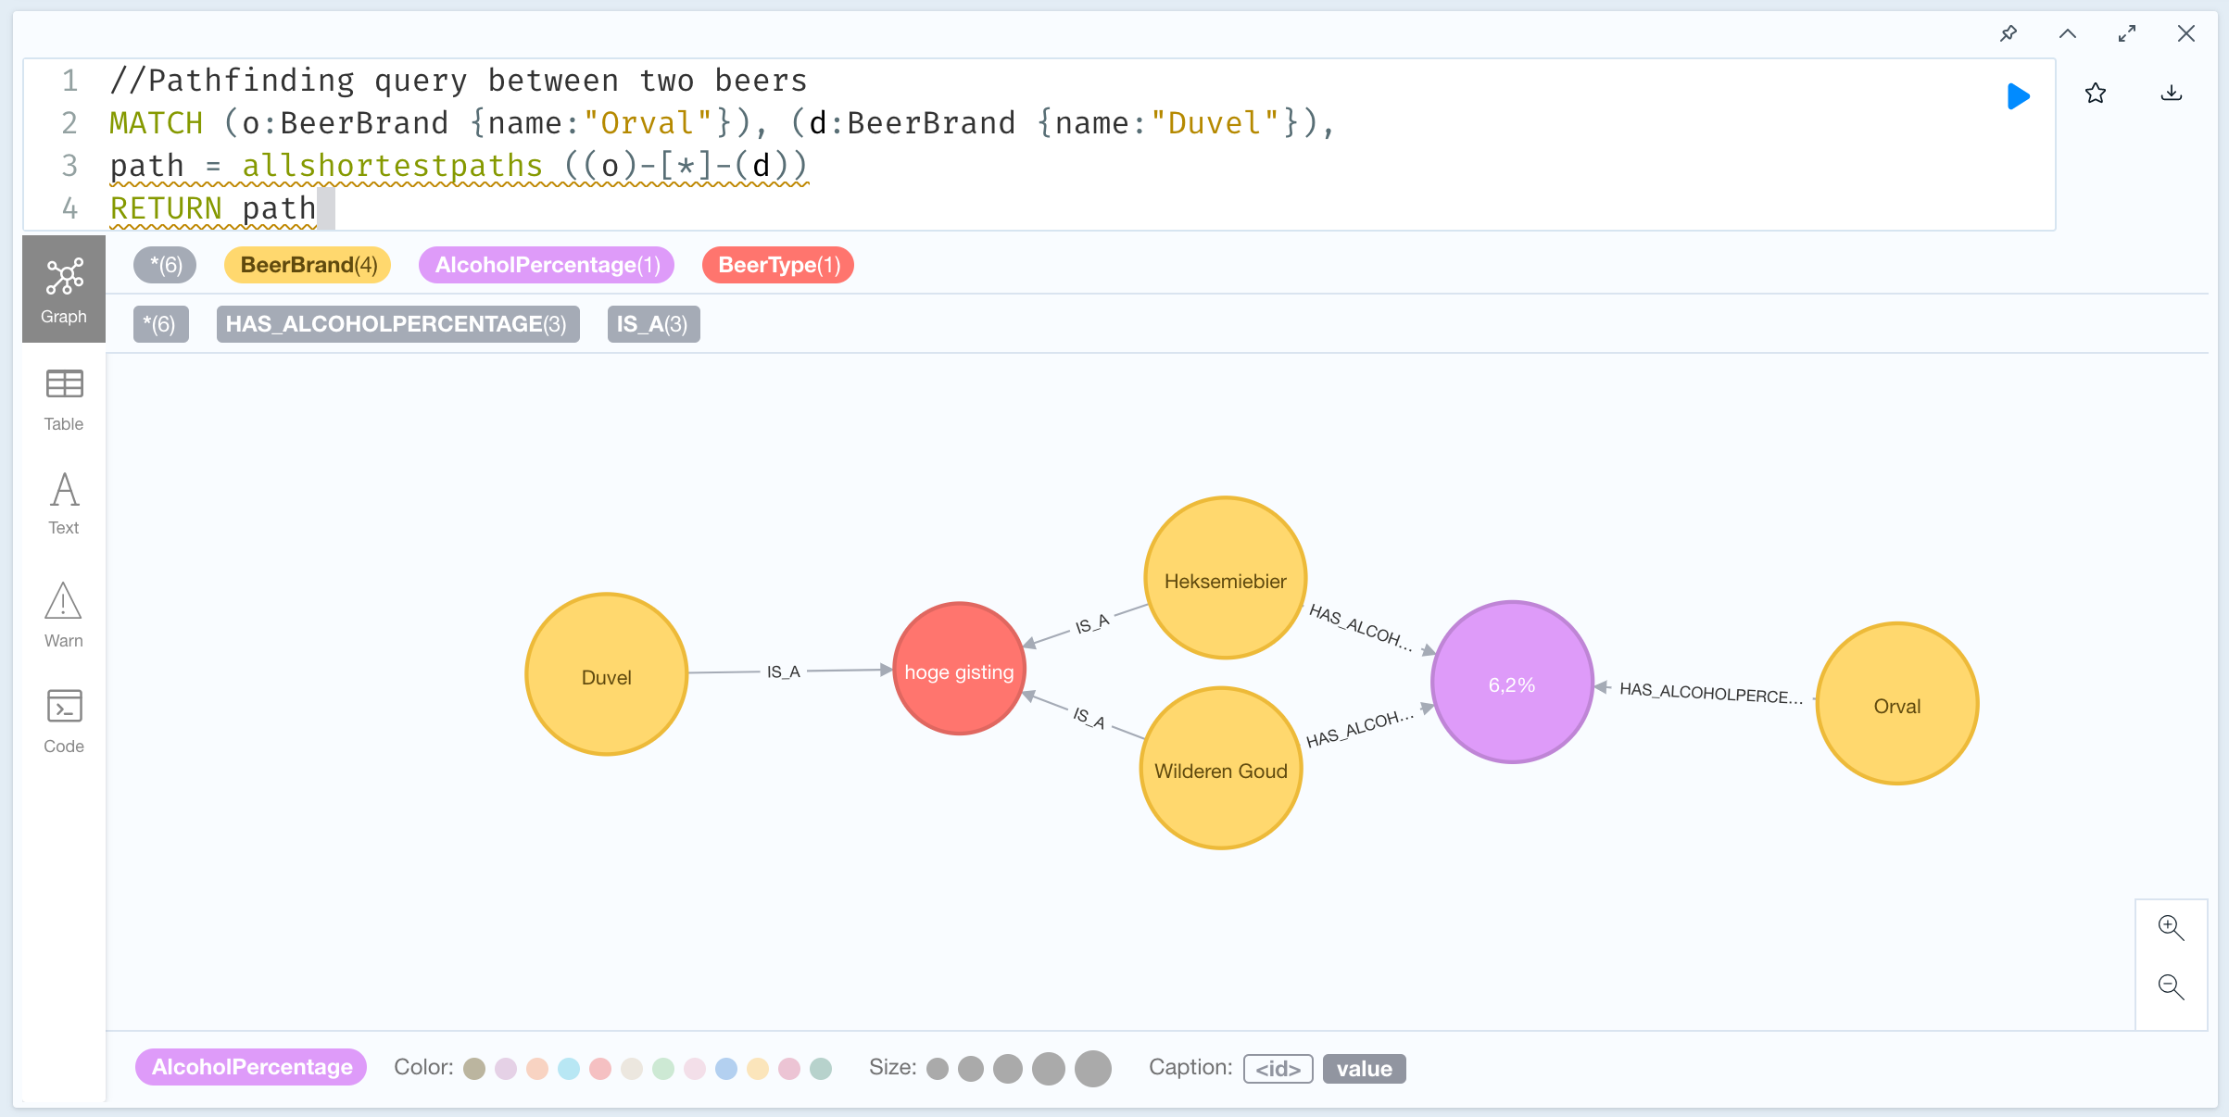Click the IS_A edge from Heksemiebier
This screenshot has height=1117, width=2229.
pyautogui.click(x=1091, y=624)
